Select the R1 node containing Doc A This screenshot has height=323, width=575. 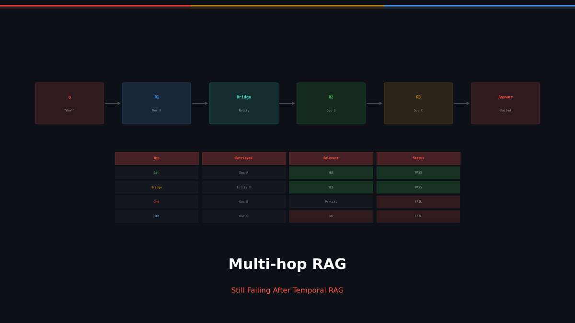[156, 103]
